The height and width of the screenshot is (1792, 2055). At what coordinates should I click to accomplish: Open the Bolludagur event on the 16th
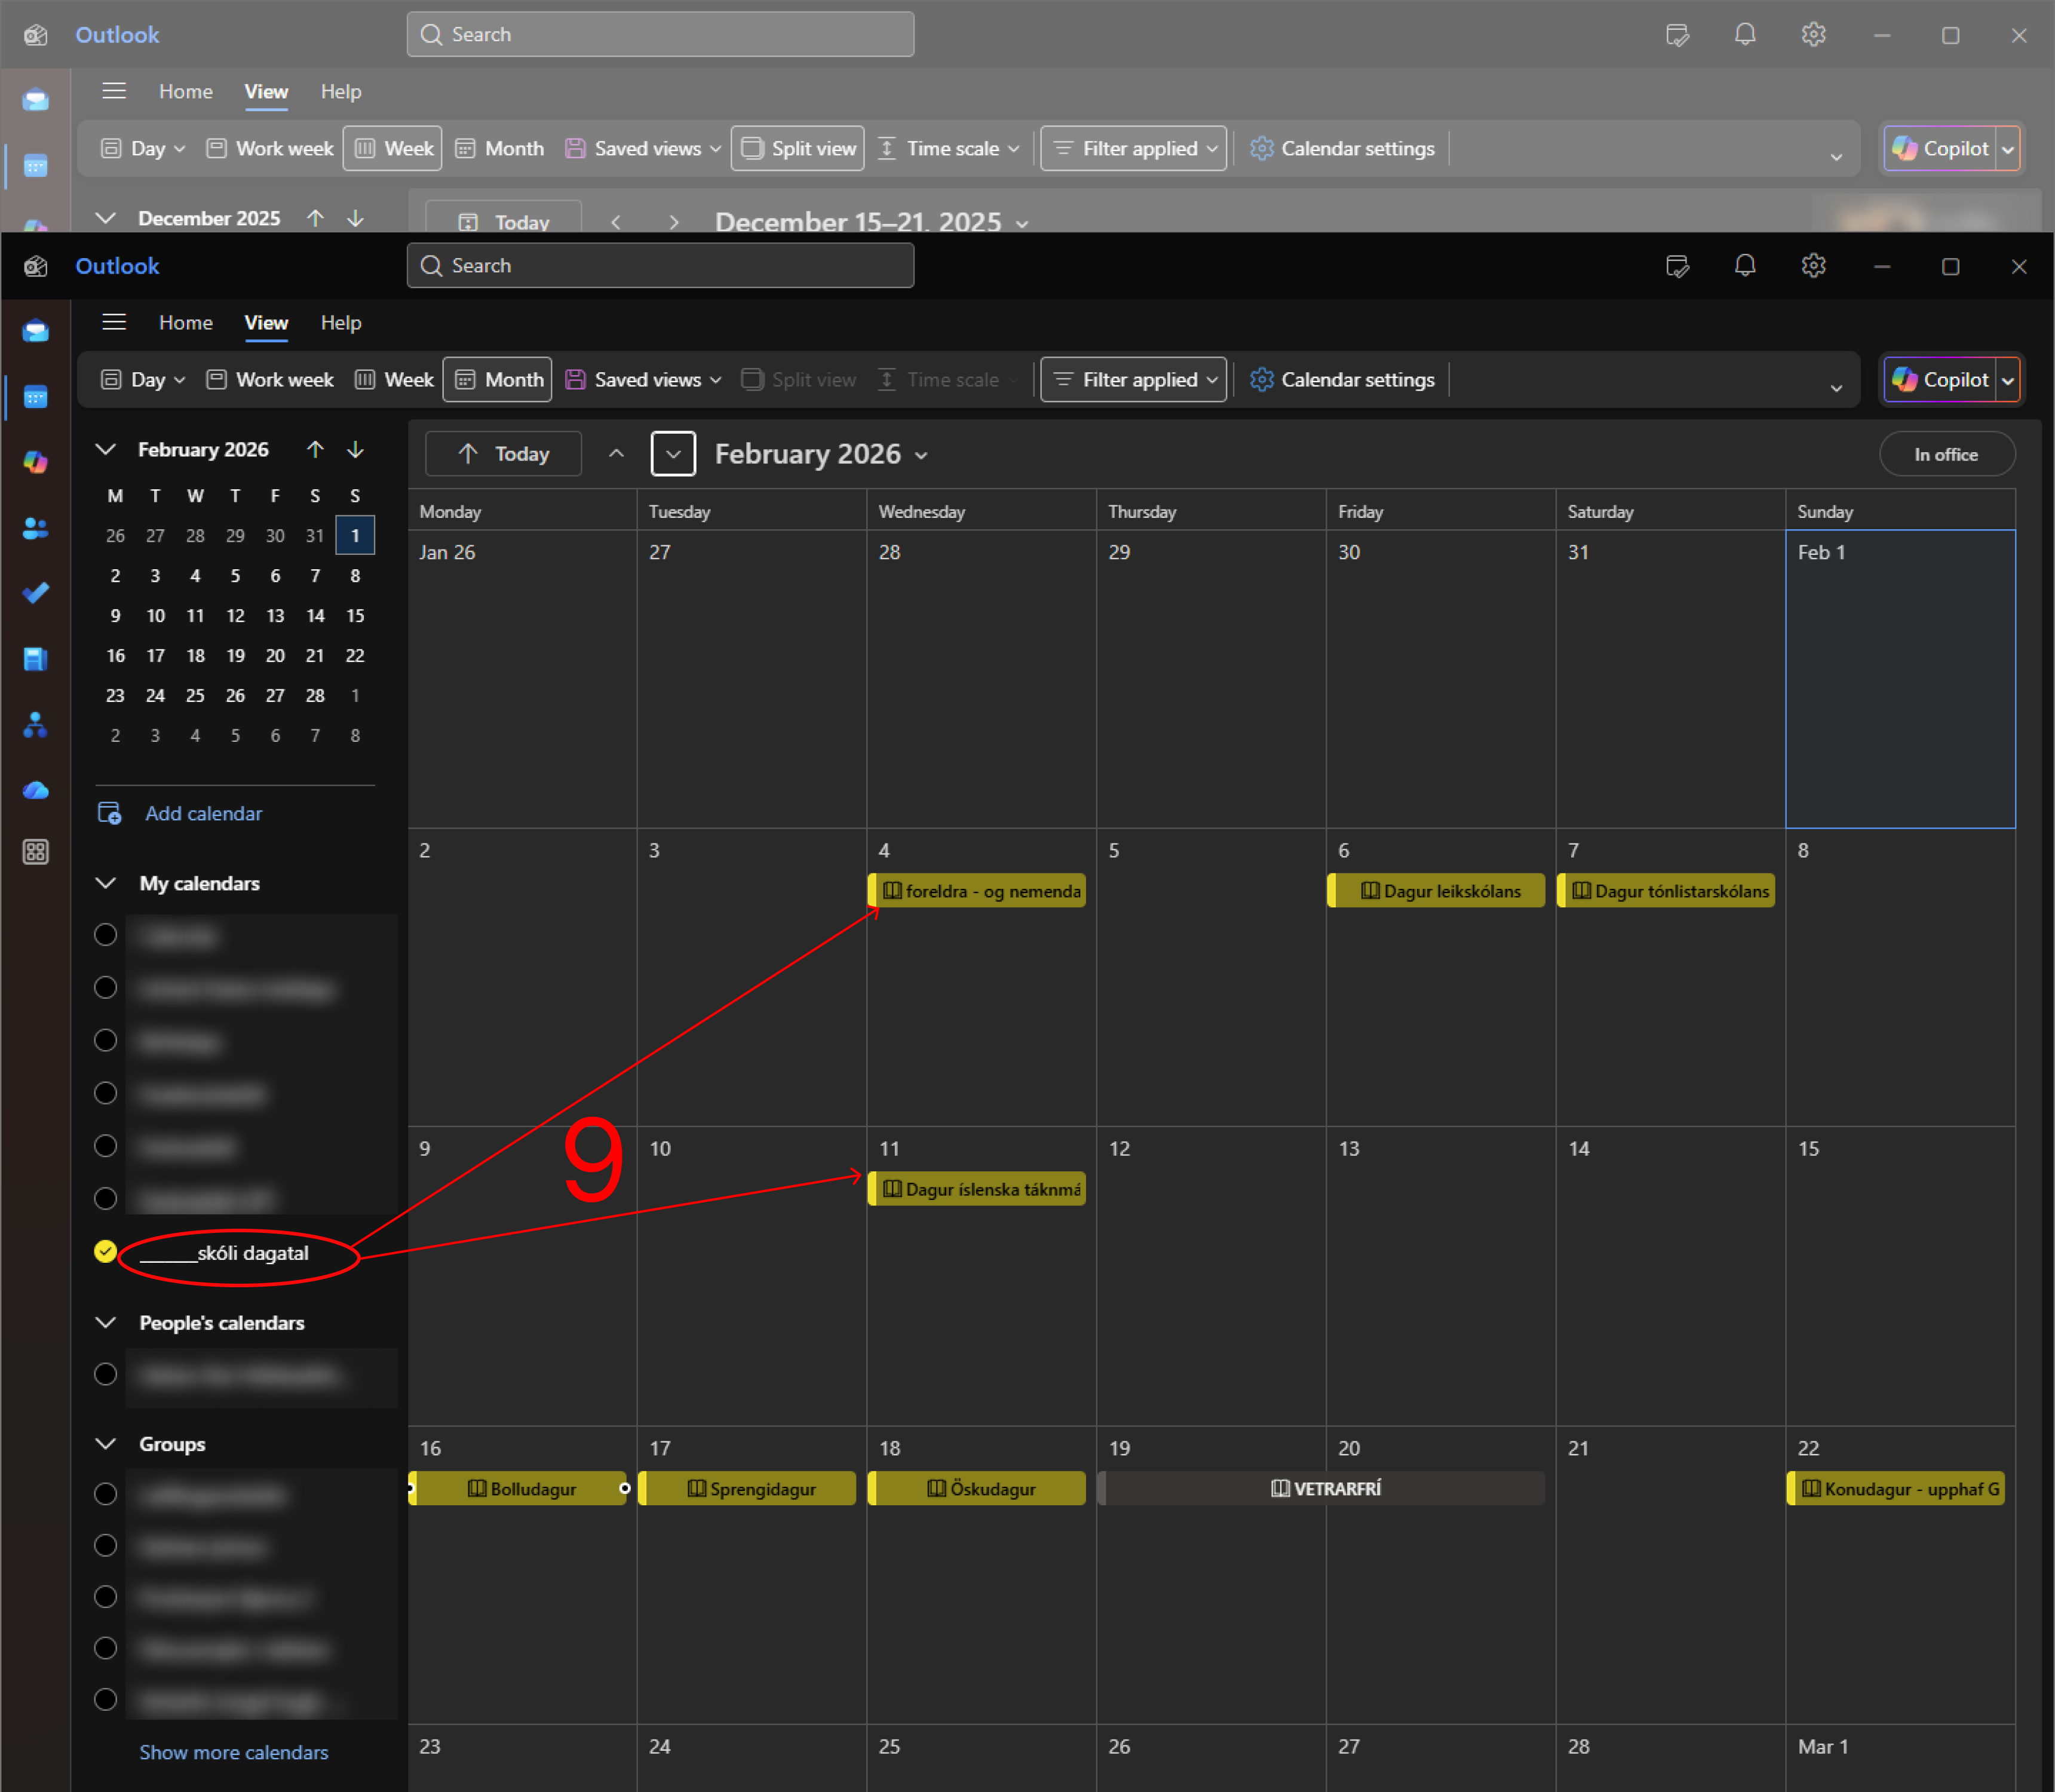click(x=520, y=1489)
